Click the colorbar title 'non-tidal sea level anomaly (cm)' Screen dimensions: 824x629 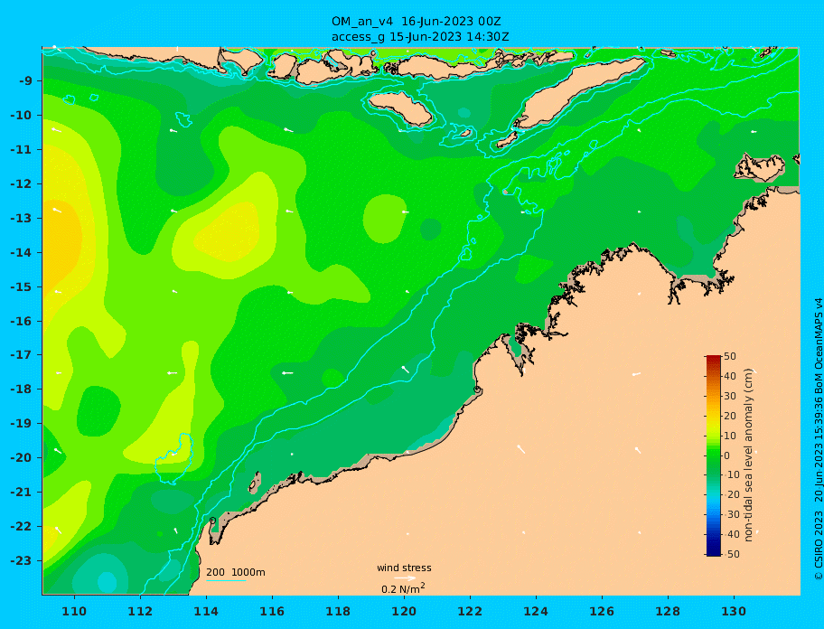(x=749, y=455)
